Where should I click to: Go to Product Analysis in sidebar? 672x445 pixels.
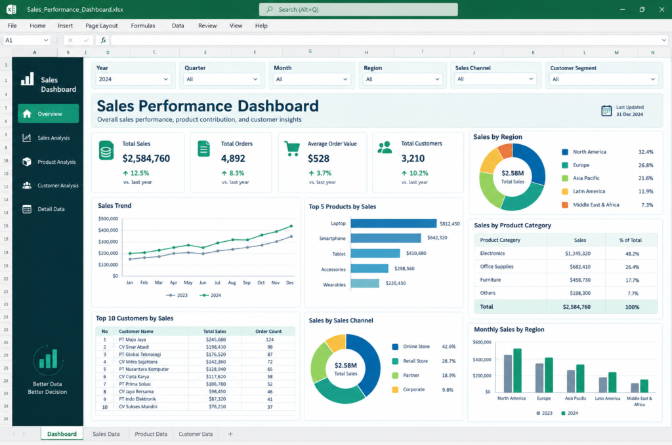click(48, 162)
